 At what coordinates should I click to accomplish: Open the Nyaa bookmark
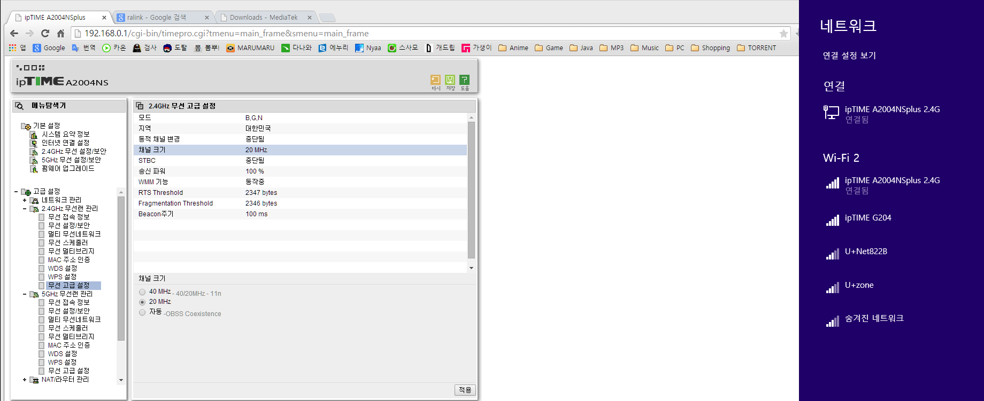tap(368, 48)
